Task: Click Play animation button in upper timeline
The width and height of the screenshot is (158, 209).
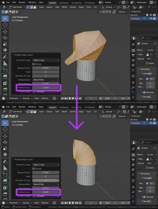Action: pyautogui.click(x=73, y=98)
